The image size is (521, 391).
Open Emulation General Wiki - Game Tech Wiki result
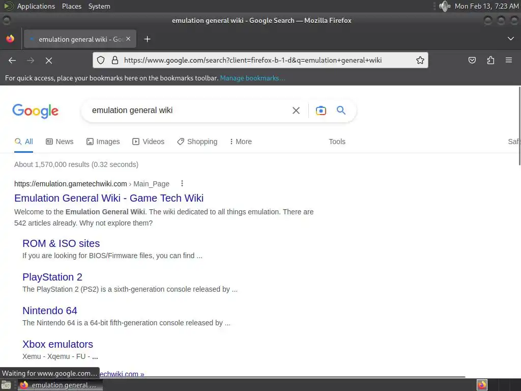pos(109,198)
